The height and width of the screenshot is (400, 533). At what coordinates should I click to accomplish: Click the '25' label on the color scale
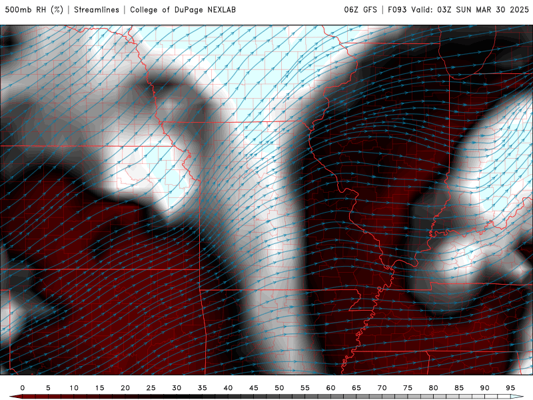click(151, 388)
